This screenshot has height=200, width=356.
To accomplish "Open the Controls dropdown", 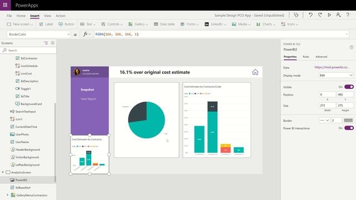I will (x=112, y=24).
